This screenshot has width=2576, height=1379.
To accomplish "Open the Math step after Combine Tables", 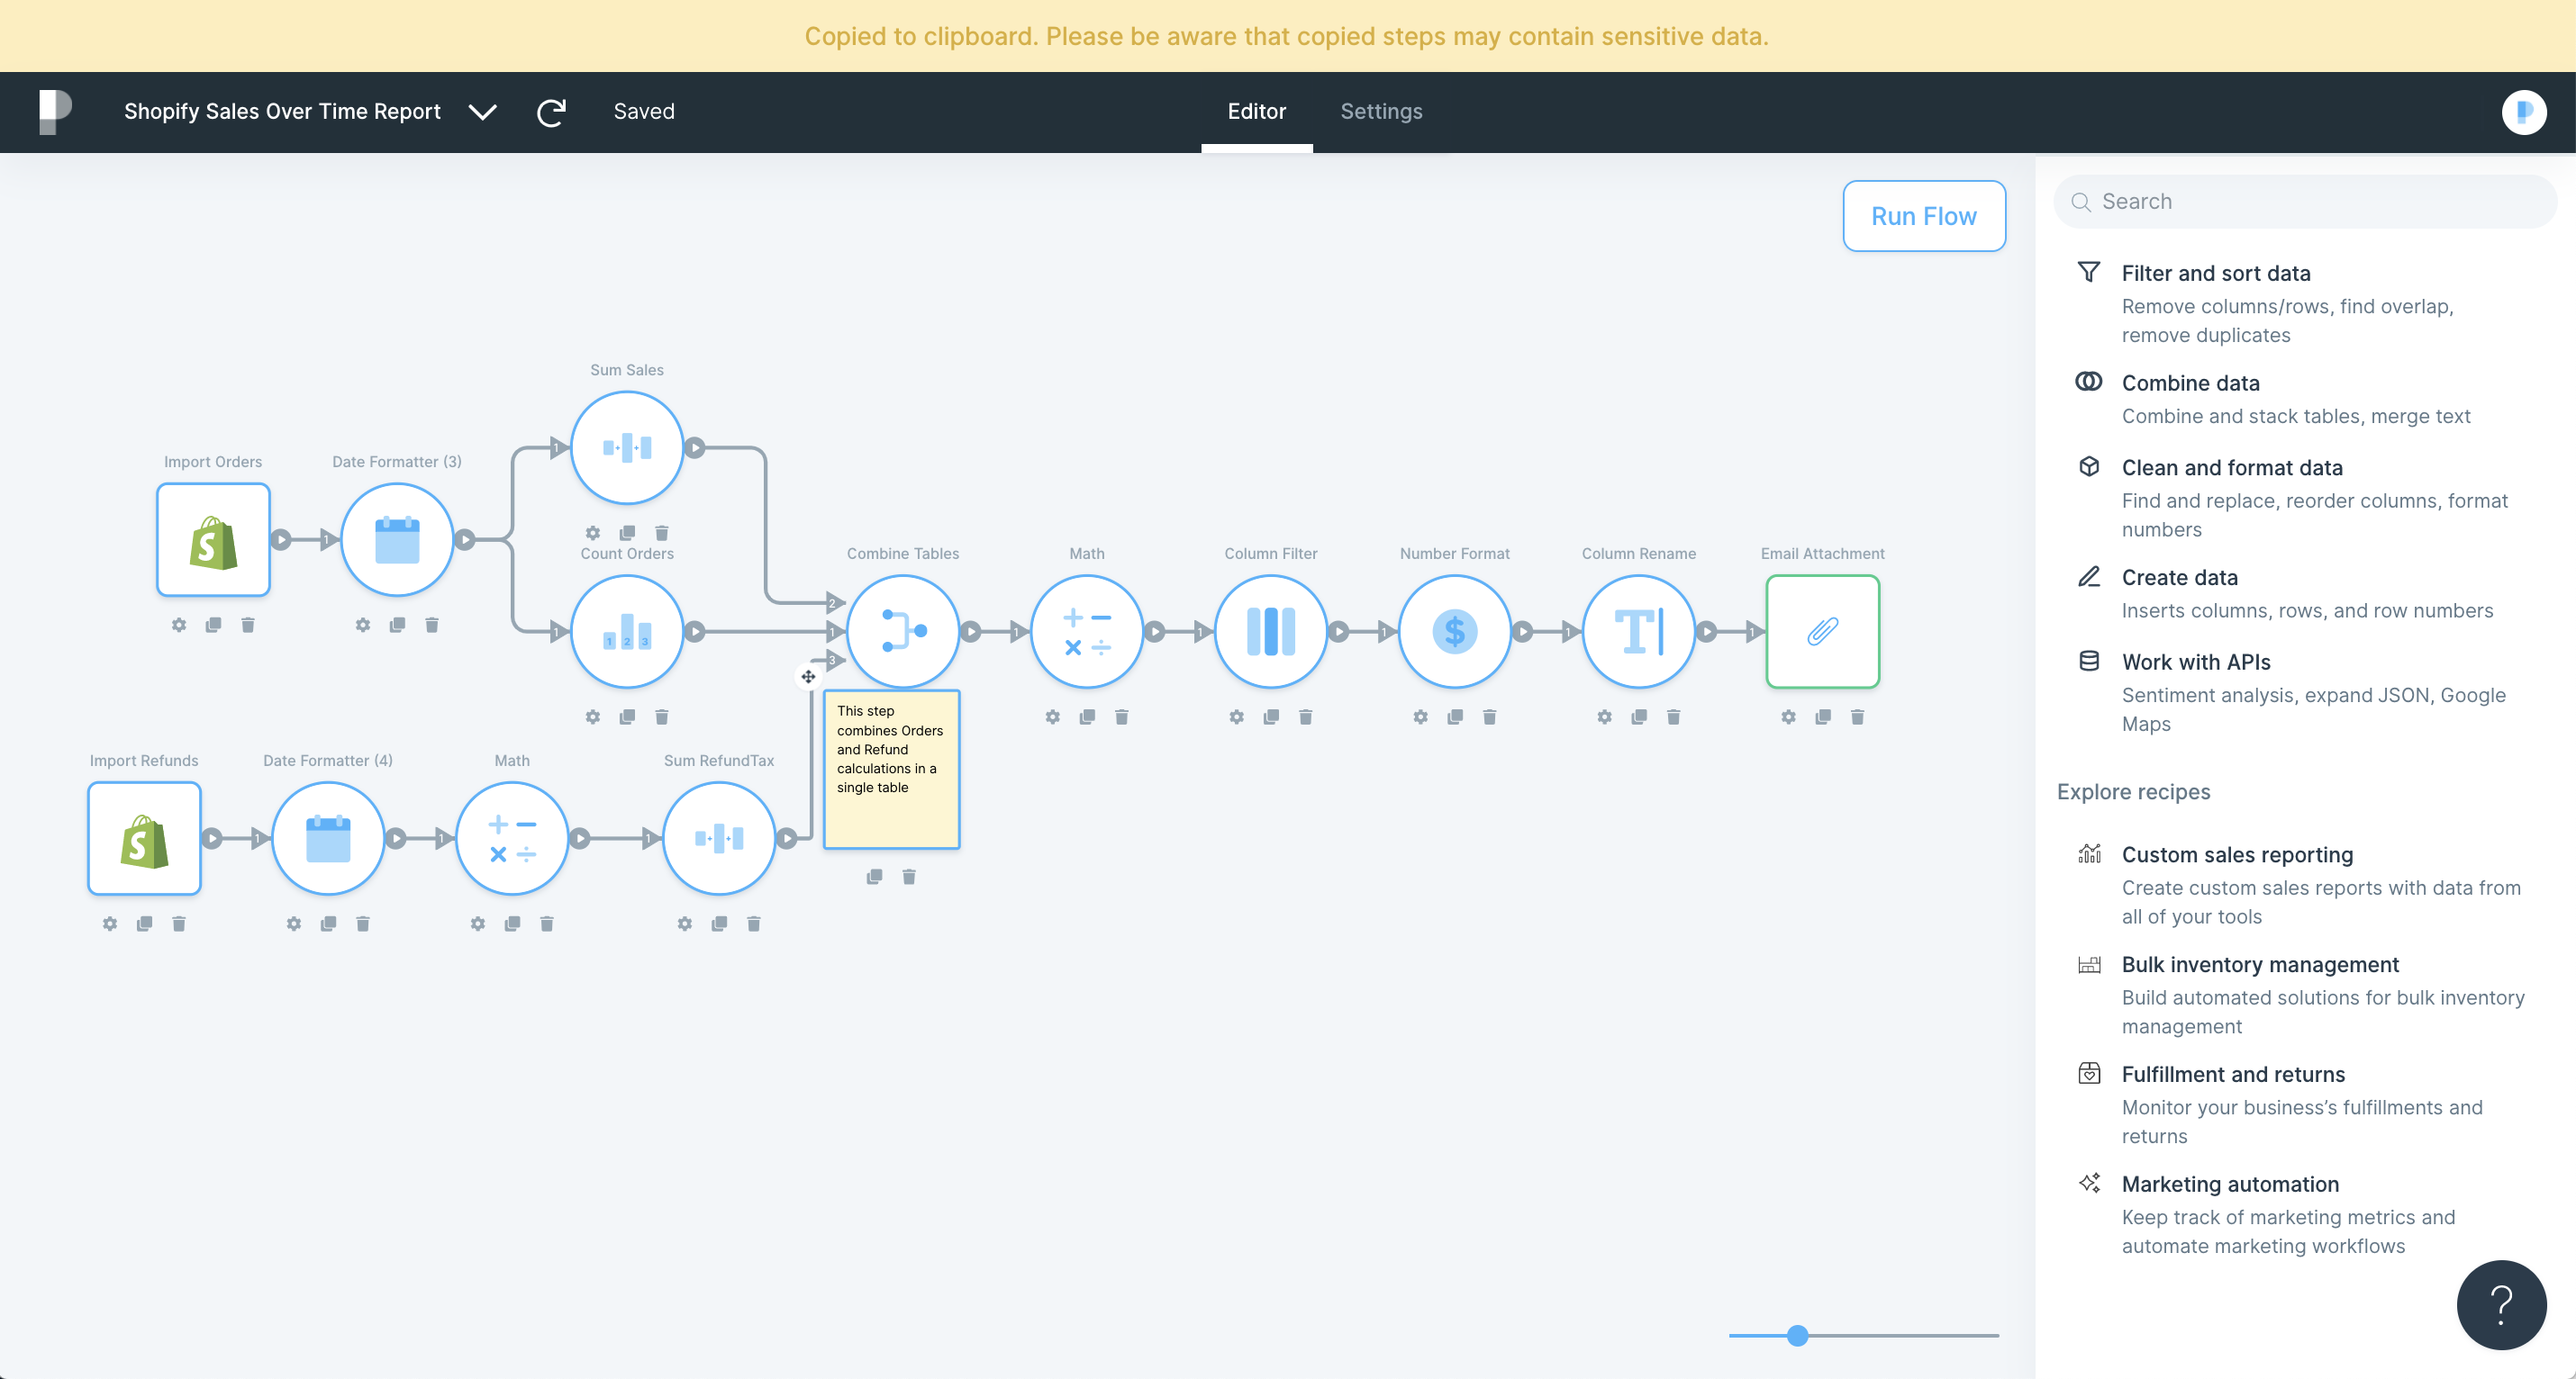I will [x=1087, y=632].
